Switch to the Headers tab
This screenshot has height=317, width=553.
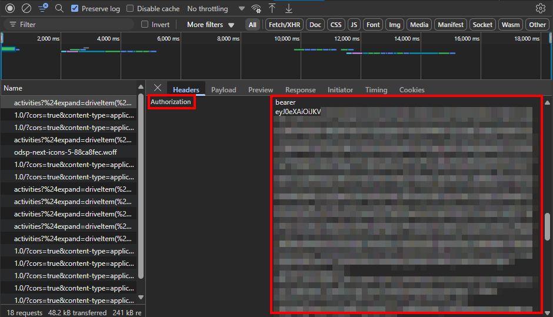pyautogui.click(x=186, y=89)
